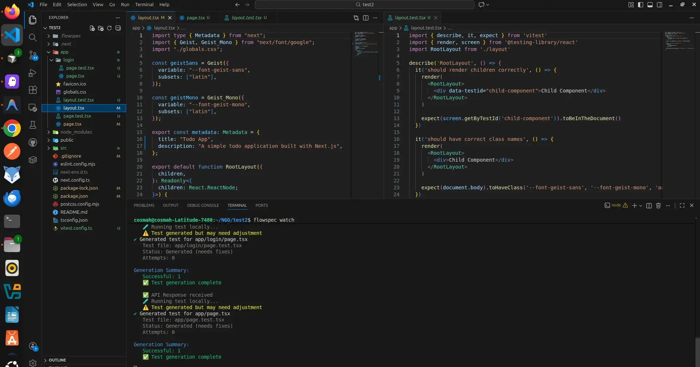
Task: Kill the active terminal with trash icon
Action: coord(658,205)
